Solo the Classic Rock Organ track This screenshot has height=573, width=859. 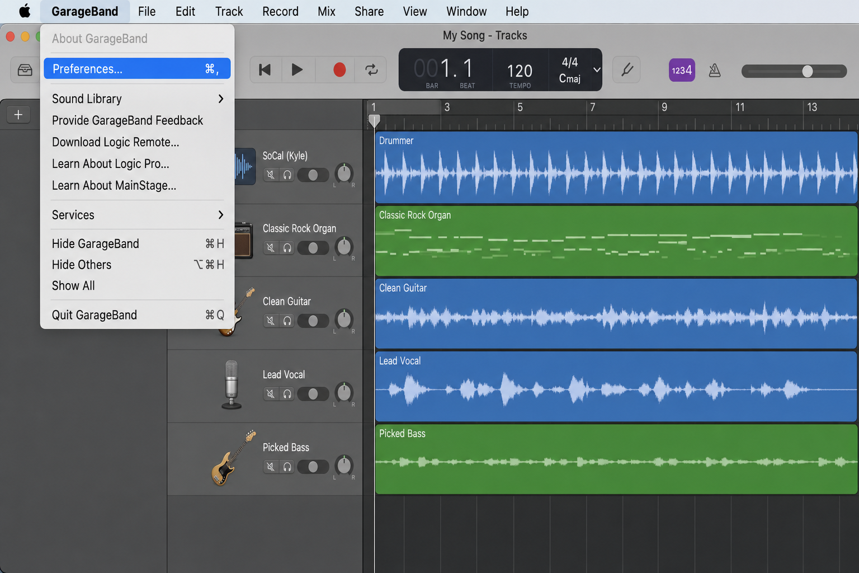coord(287,247)
